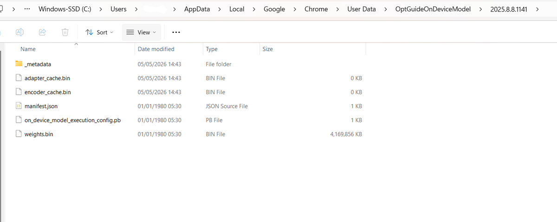
Task: Click 2025.8.8.1141 in the address bar
Action: click(509, 9)
